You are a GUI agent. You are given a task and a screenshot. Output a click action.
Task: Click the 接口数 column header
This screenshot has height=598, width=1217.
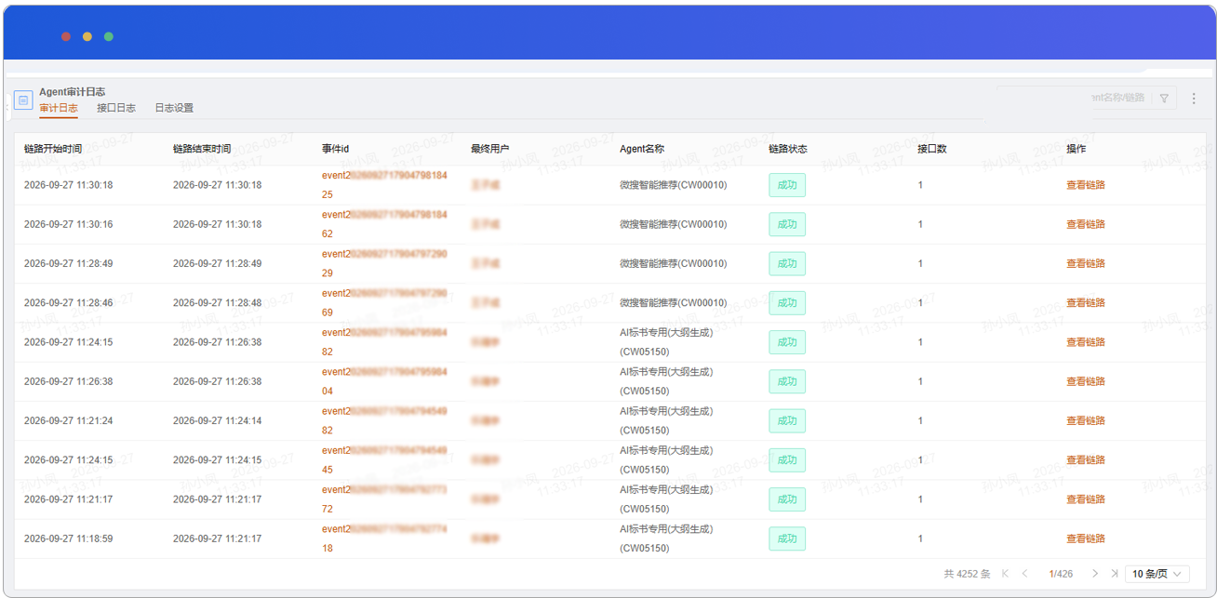coord(932,149)
